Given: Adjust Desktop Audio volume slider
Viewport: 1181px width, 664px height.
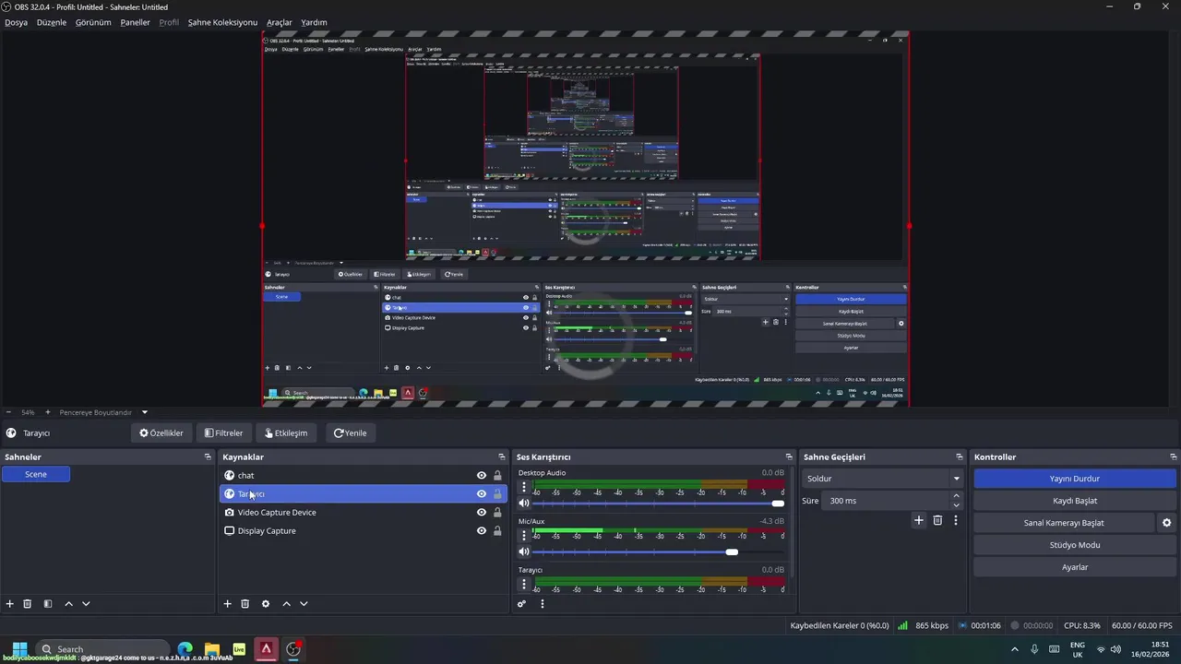Looking at the screenshot, I should pos(659,504).
